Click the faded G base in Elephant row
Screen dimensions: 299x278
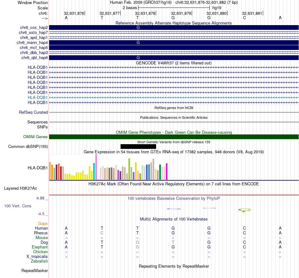tap(138, 247)
